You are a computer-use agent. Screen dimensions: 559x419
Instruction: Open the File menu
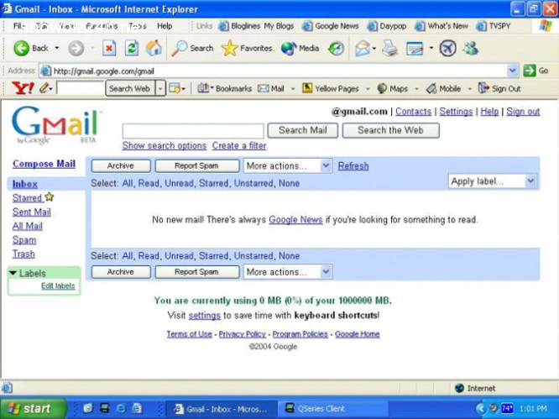coord(19,26)
